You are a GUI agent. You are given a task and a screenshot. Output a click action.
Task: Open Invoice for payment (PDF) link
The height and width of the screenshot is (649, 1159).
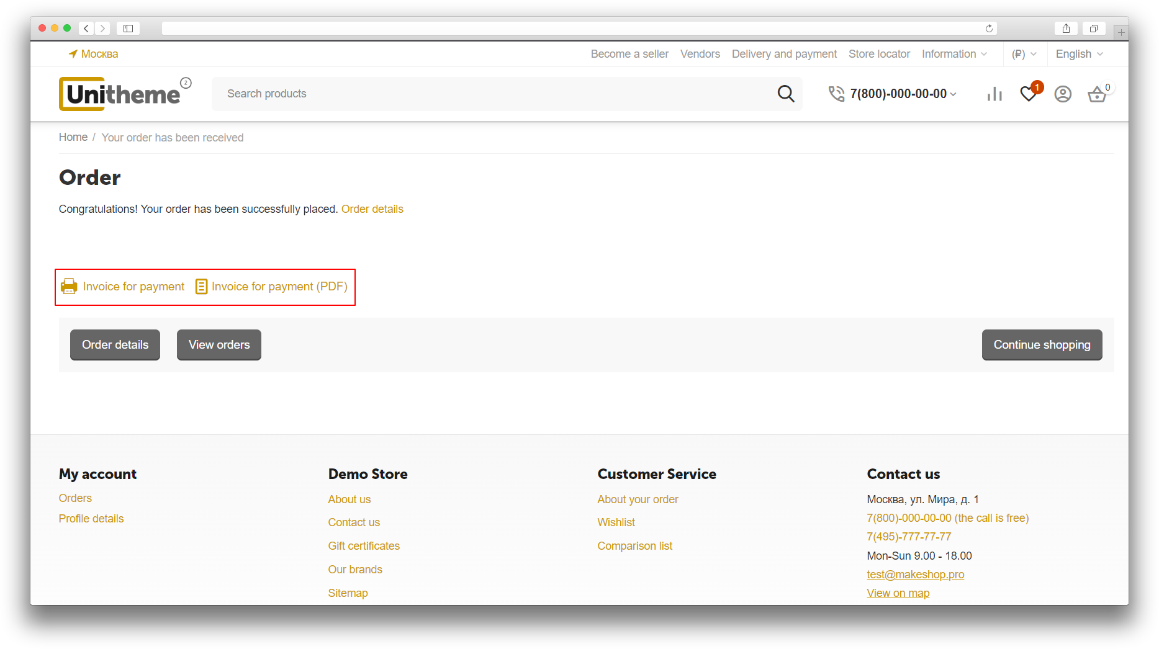(x=272, y=287)
